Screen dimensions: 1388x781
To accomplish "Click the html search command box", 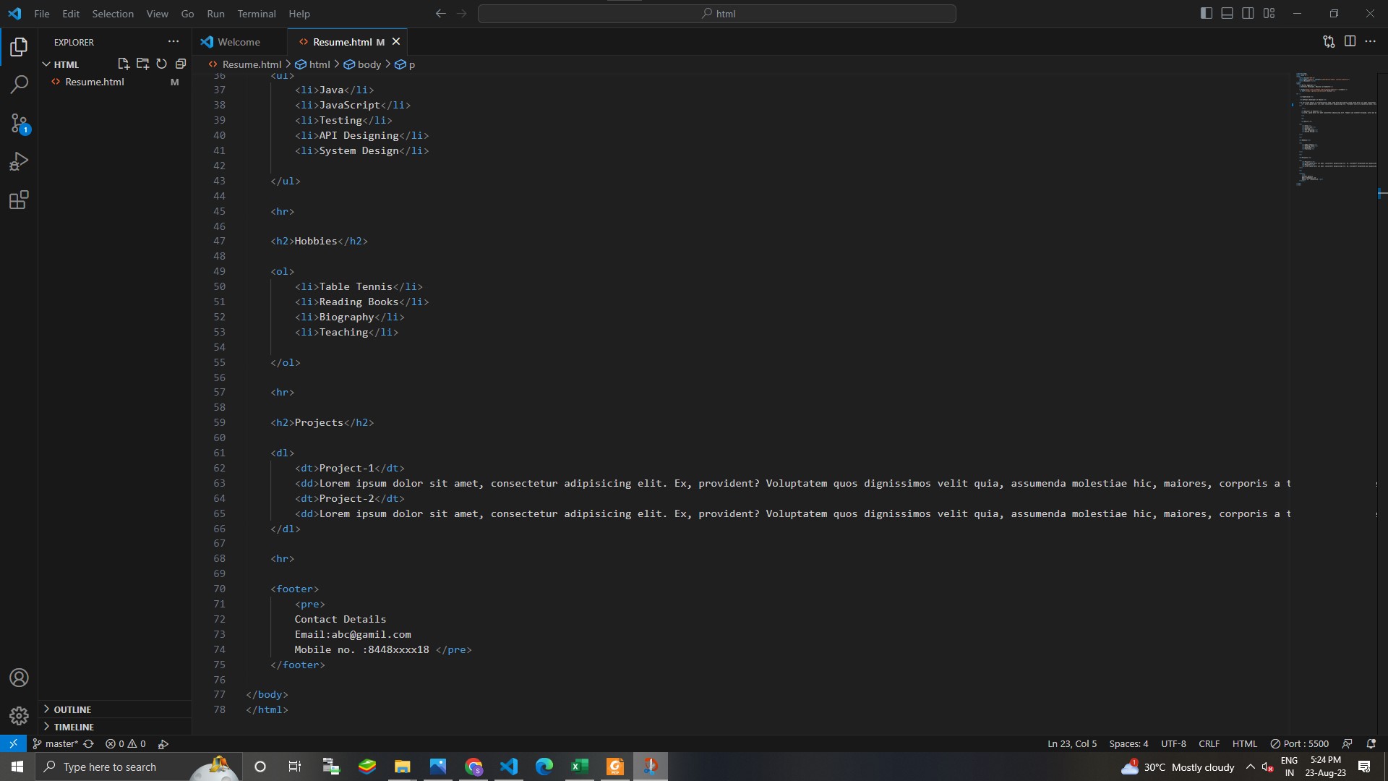I will click(716, 14).
